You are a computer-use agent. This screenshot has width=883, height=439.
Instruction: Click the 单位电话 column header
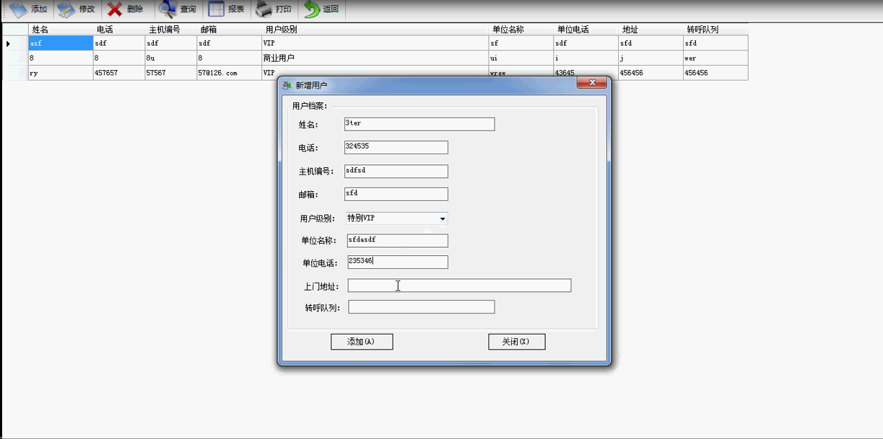tap(586, 30)
